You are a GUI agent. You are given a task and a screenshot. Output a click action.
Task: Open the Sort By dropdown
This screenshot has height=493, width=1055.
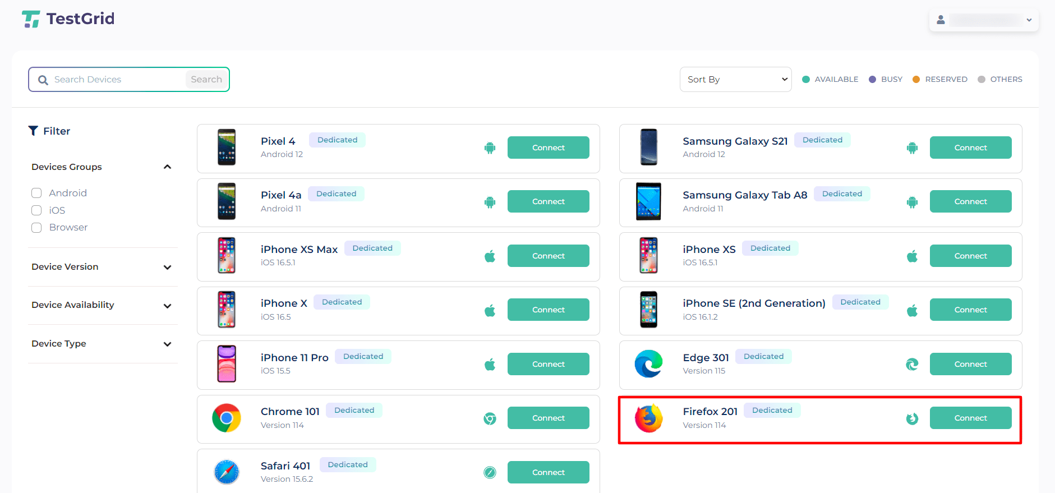point(735,80)
